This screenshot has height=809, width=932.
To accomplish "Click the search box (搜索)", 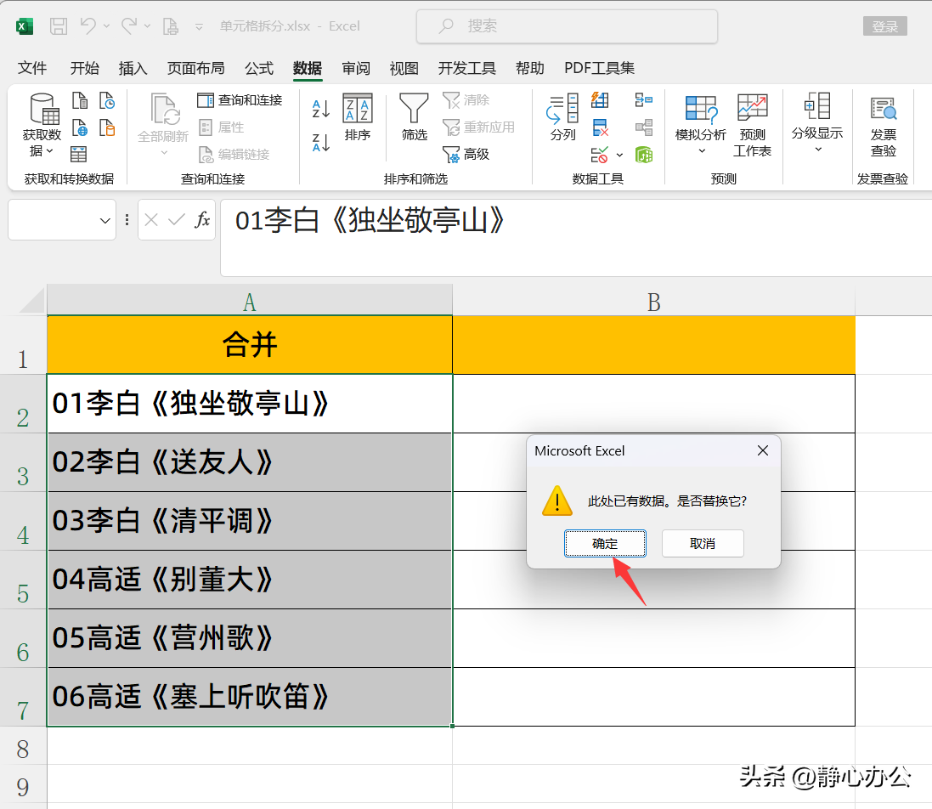I will click(567, 26).
